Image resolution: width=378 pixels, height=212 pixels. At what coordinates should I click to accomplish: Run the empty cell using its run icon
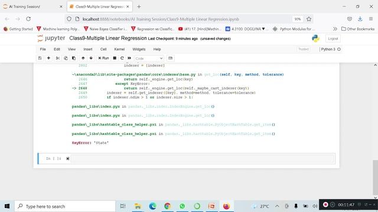(68, 158)
